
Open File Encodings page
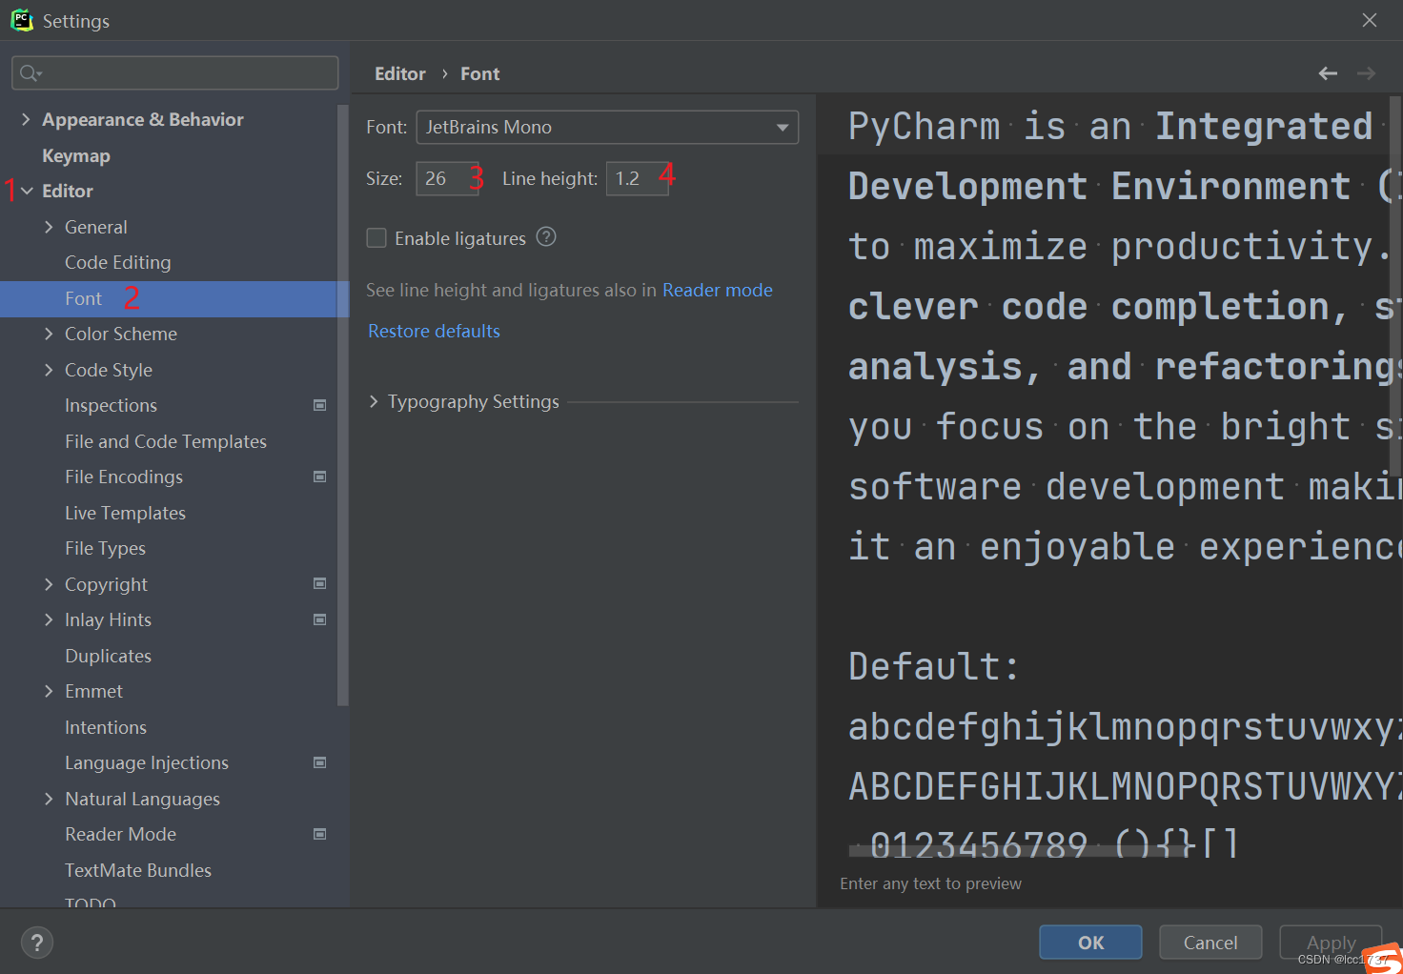[x=124, y=477]
